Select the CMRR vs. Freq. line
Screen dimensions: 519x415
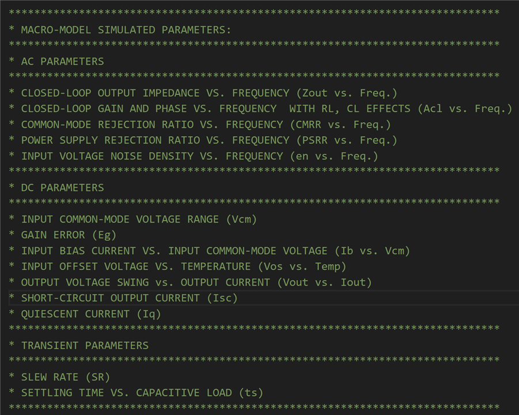click(x=200, y=124)
